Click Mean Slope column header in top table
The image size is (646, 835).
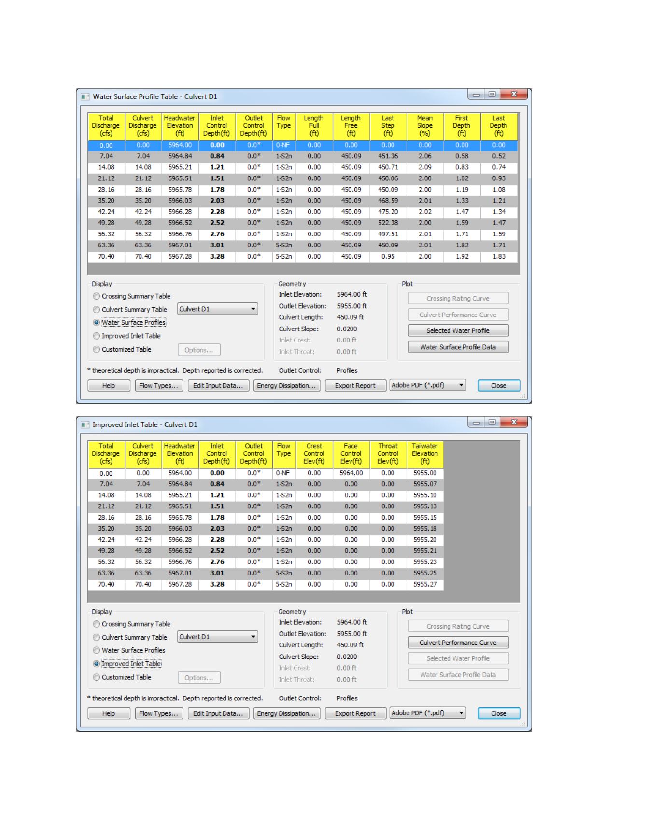click(425, 126)
